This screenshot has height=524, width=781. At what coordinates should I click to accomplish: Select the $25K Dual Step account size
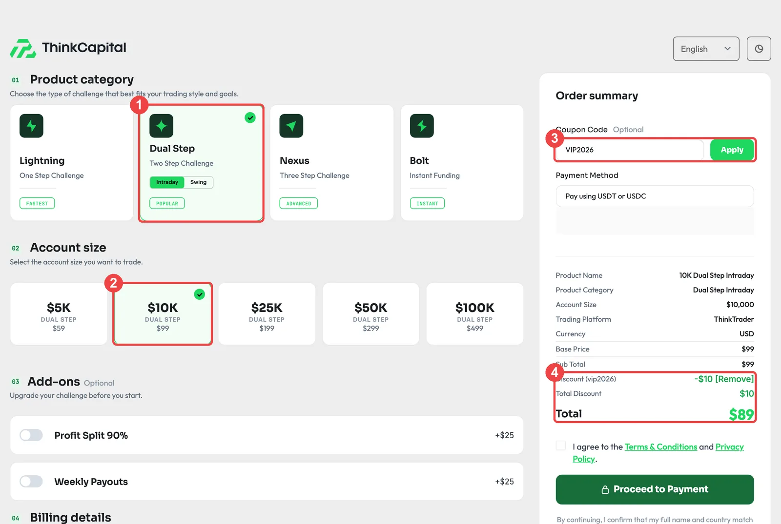click(267, 314)
